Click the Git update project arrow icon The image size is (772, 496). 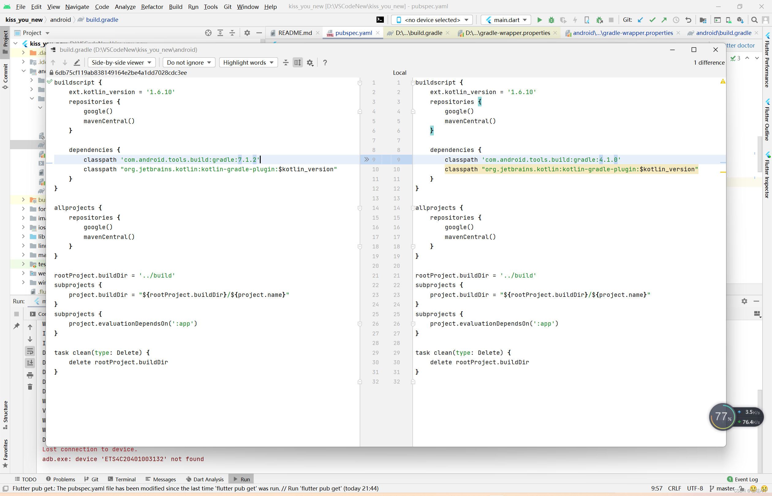640,20
